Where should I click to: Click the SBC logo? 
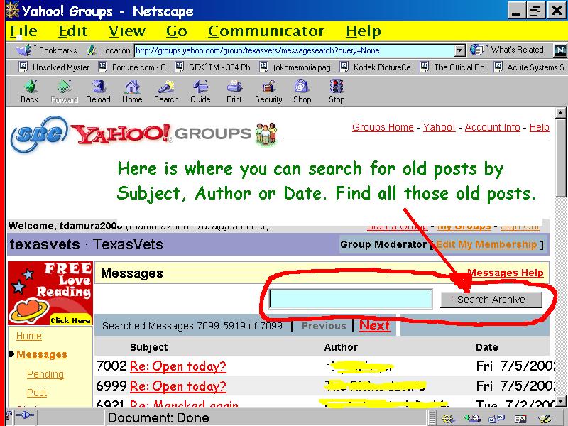point(39,134)
